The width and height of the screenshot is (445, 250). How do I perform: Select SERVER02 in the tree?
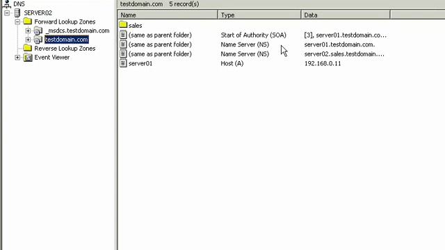(38, 13)
